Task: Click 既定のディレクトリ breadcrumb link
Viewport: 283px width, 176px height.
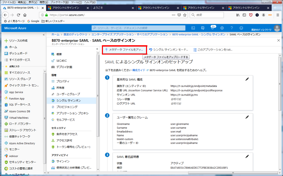Action: coord(75,34)
